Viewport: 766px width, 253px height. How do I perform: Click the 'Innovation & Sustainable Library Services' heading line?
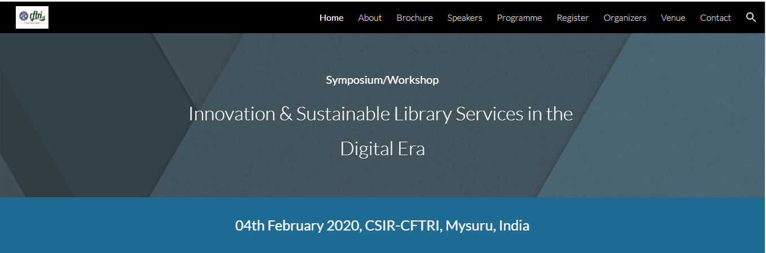pos(380,114)
